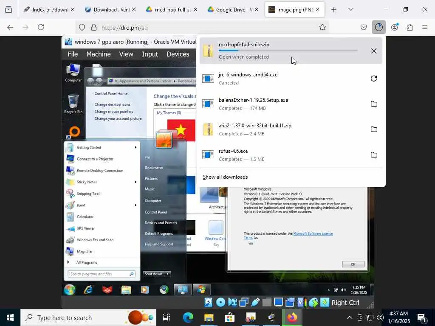This screenshot has width=435, height=326.
Task: Open Firefox View
Action: pyautogui.click(x=8, y=9)
